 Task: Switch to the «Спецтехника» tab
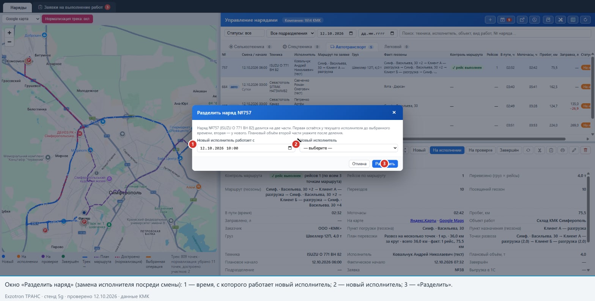click(x=301, y=47)
